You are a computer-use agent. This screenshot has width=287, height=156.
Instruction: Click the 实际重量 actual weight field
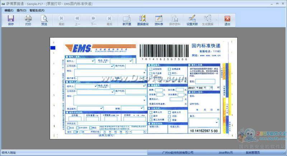[x=92, y=119]
